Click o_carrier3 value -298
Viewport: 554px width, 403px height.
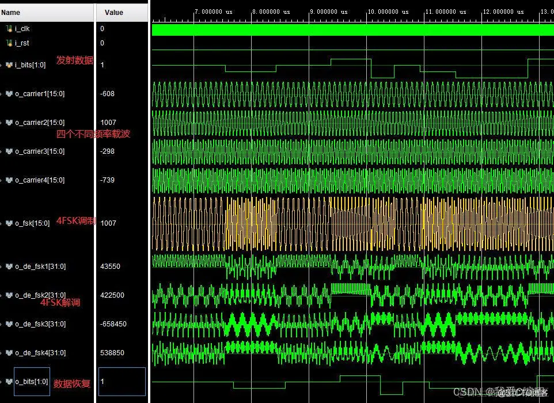[x=107, y=151]
